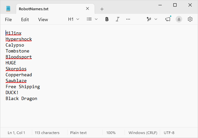The width and height of the screenshot is (198, 138).
Task: Open the View menu
Action: [43, 19]
